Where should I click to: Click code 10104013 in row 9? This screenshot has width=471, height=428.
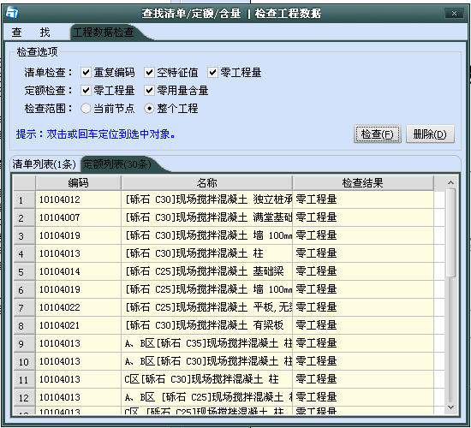[79, 343]
